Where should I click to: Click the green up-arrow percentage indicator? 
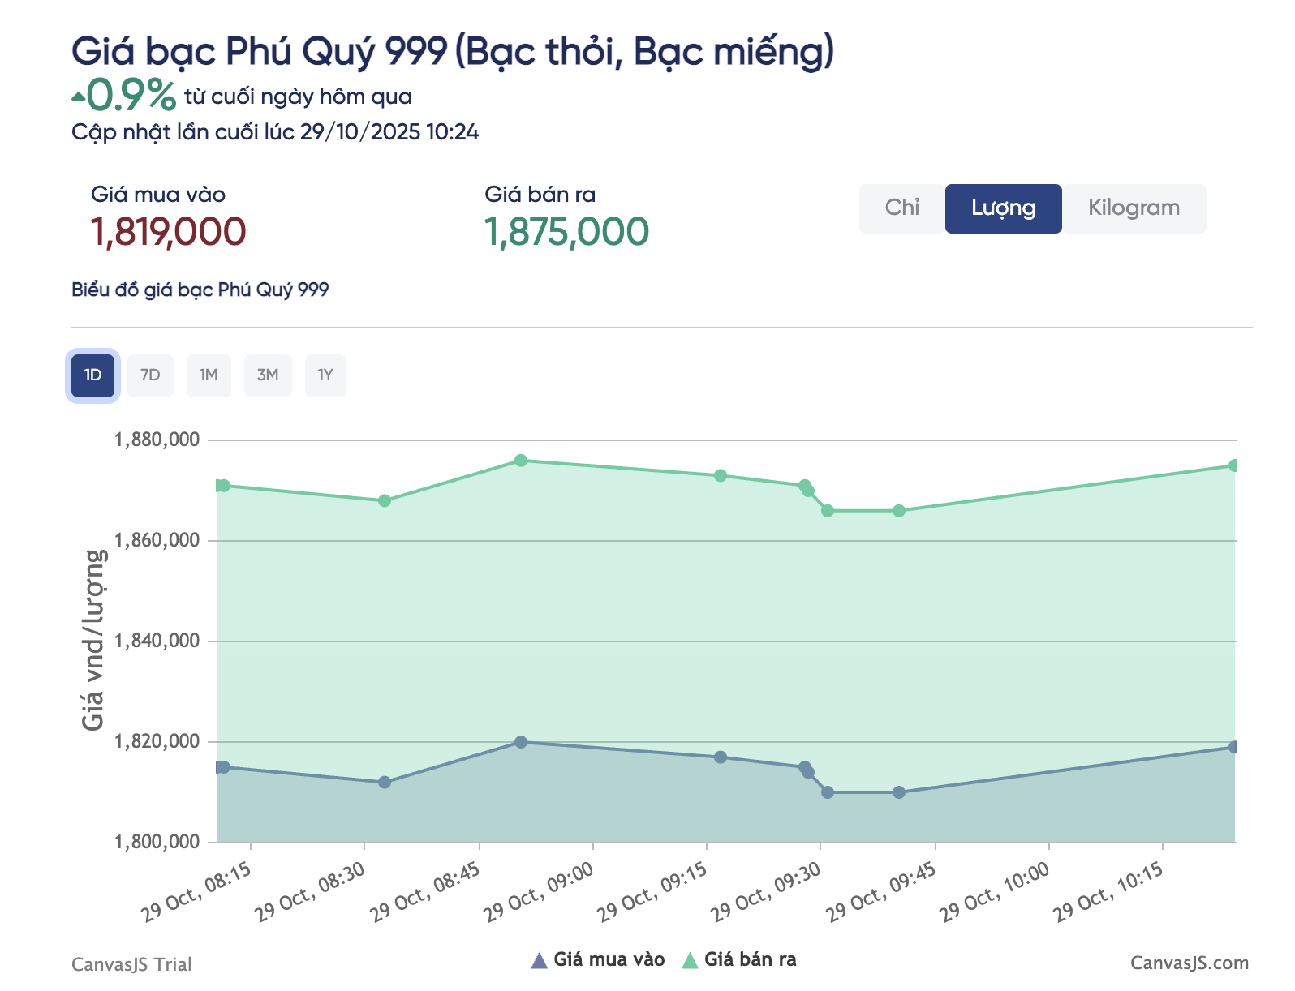click(x=120, y=95)
